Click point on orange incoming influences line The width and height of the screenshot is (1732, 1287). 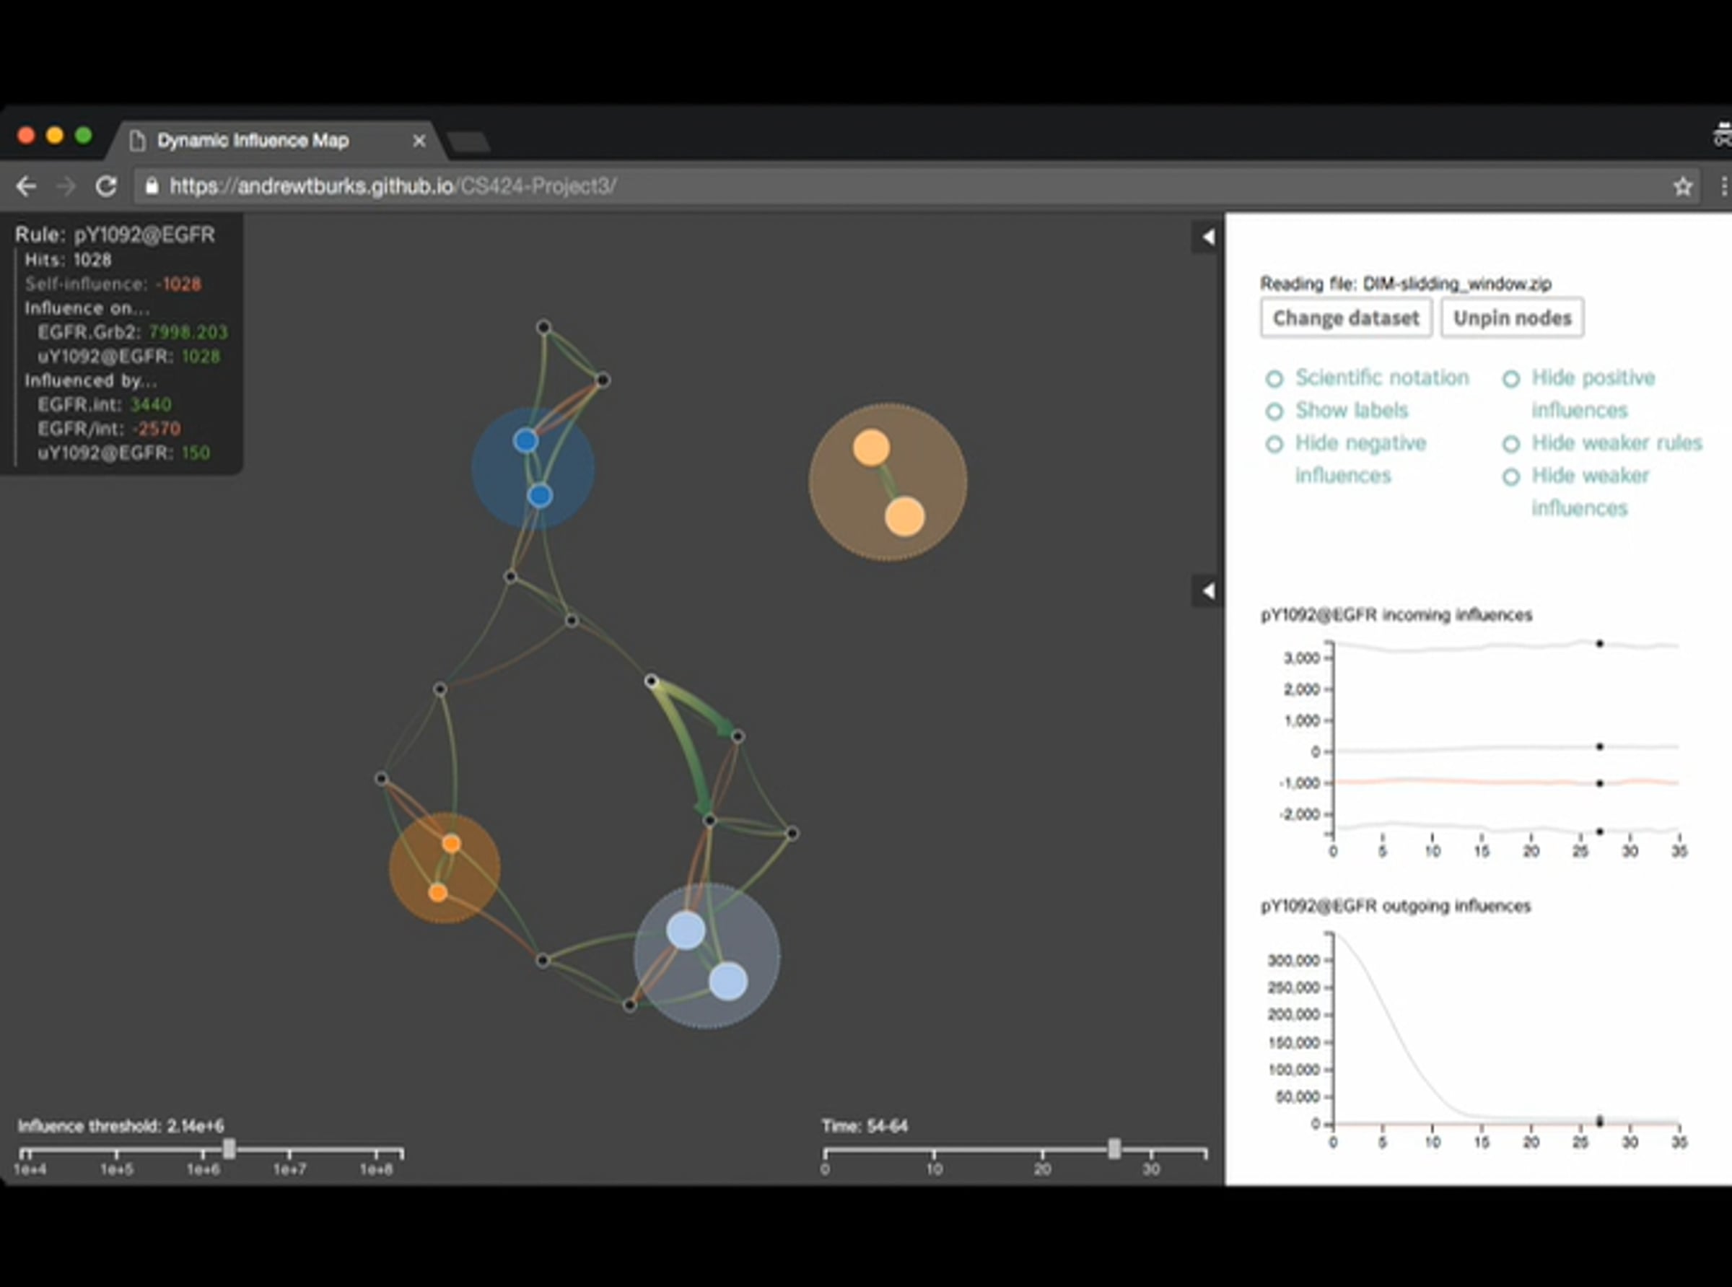point(1600,783)
